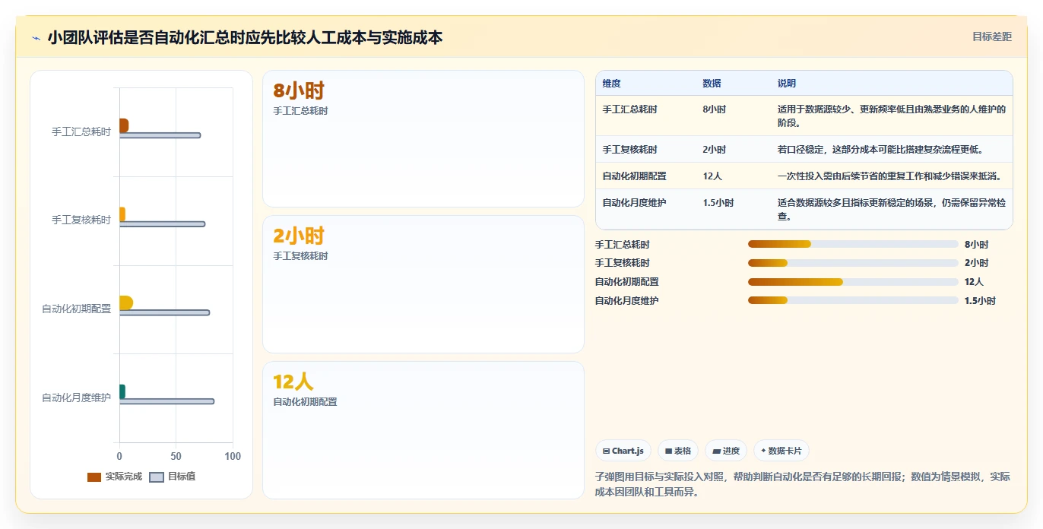Image resolution: width=1043 pixels, height=529 pixels.
Task: Click the 自动化月度维护 progress bar
Action: [853, 300]
